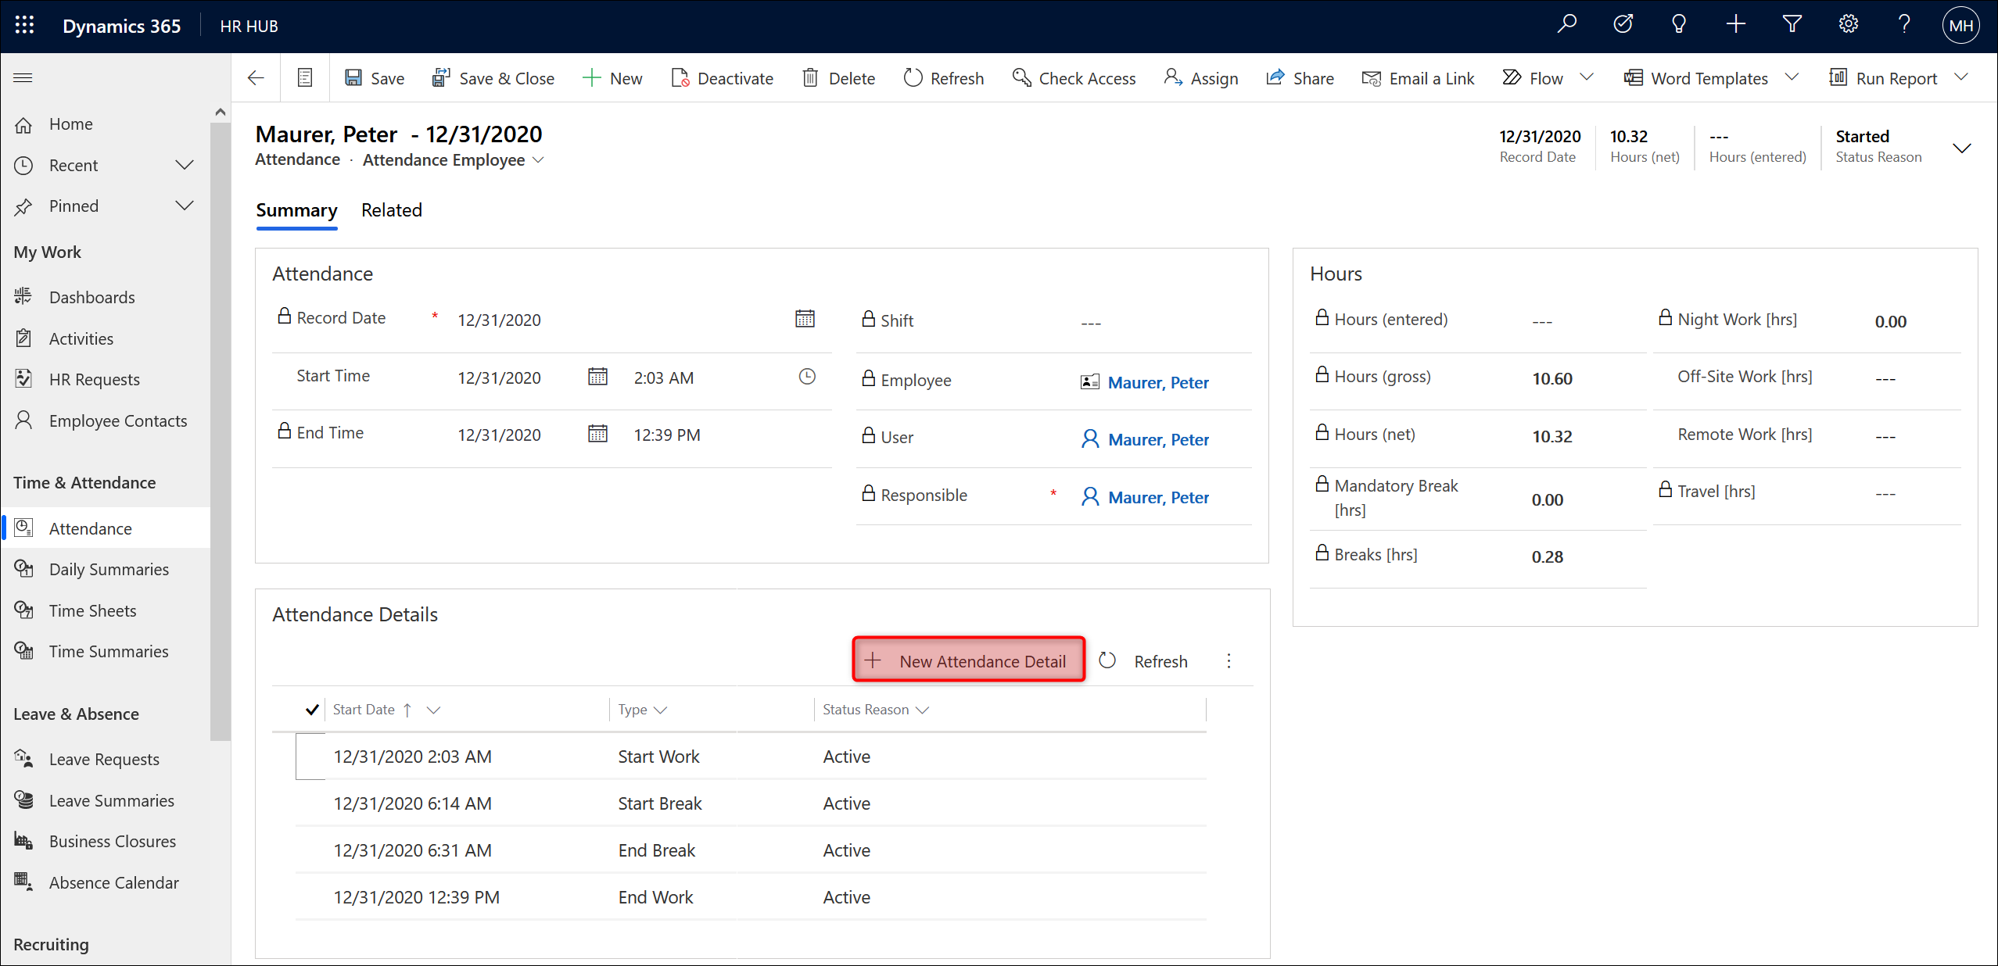Toggle the select-all checkmark in details grid
This screenshot has width=1998, height=966.
click(312, 710)
